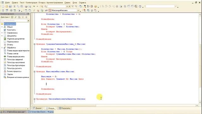Open the dropdown of the right toolbar combo box
The width and height of the screenshot is (202, 114).
175,6
